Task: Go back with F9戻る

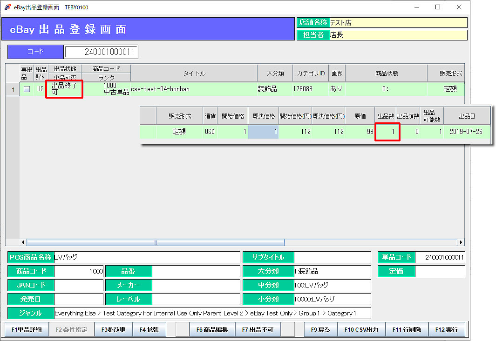Action: pos(320,329)
